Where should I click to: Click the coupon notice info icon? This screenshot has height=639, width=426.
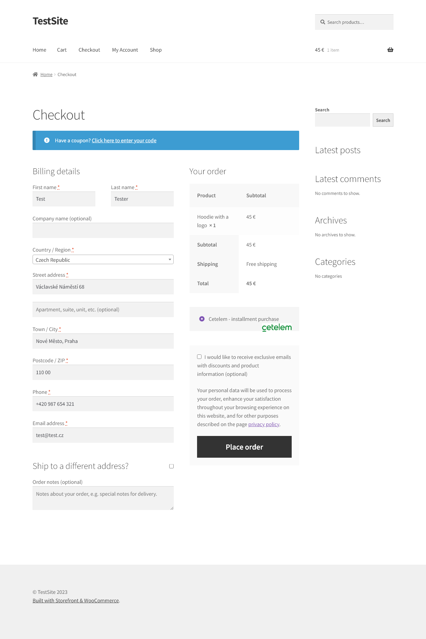47,140
